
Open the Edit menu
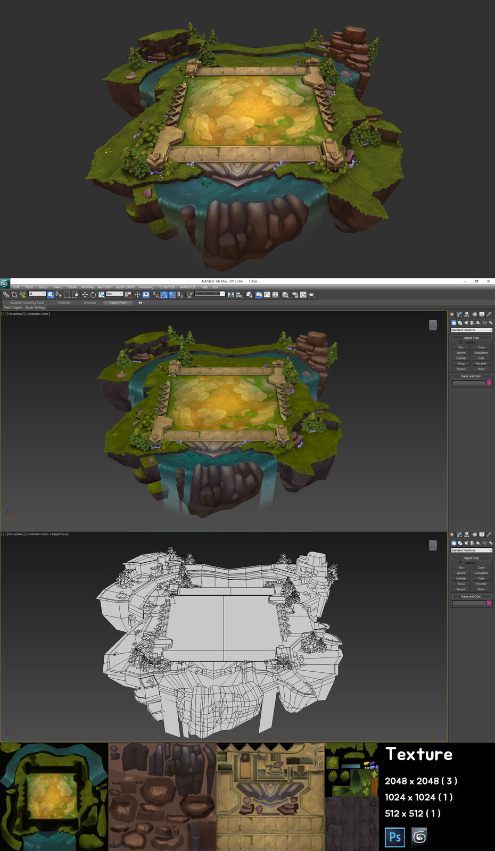point(16,287)
